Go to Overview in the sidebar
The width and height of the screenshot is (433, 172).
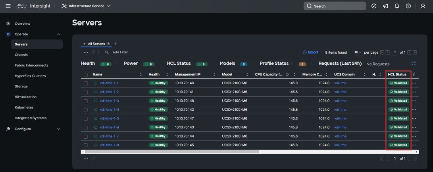coord(22,24)
